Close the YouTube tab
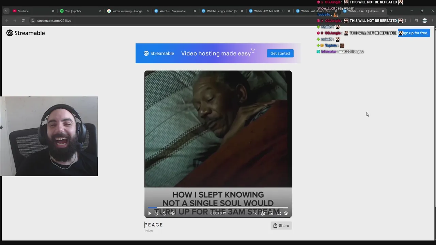Image resolution: width=436 pixels, height=245 pixels. point(53,11)
